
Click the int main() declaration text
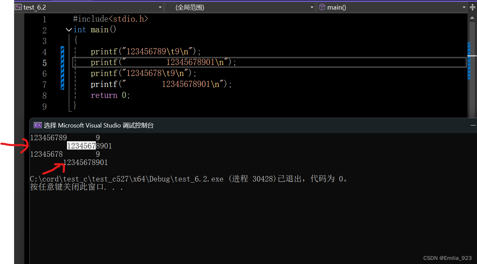tap(95, 30)
